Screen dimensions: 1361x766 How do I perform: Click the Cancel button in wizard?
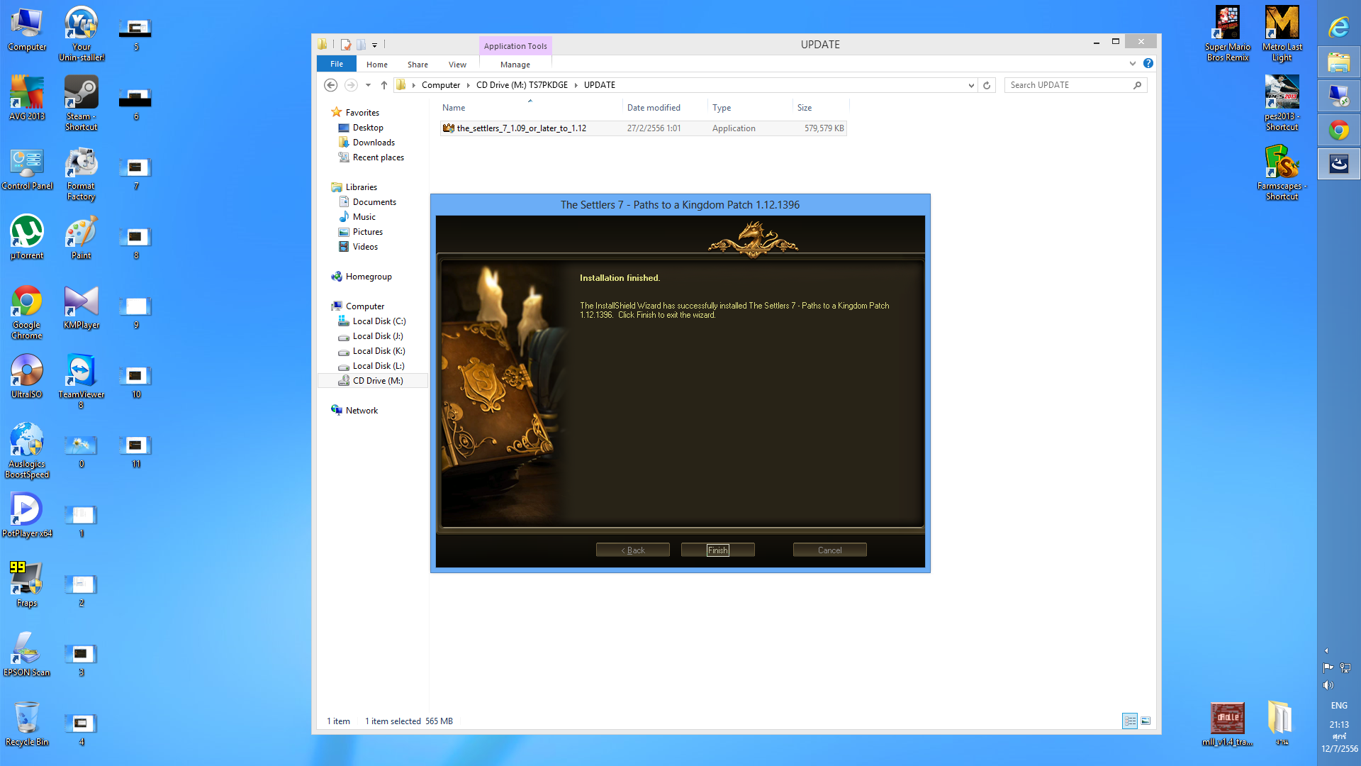point(829,550)
